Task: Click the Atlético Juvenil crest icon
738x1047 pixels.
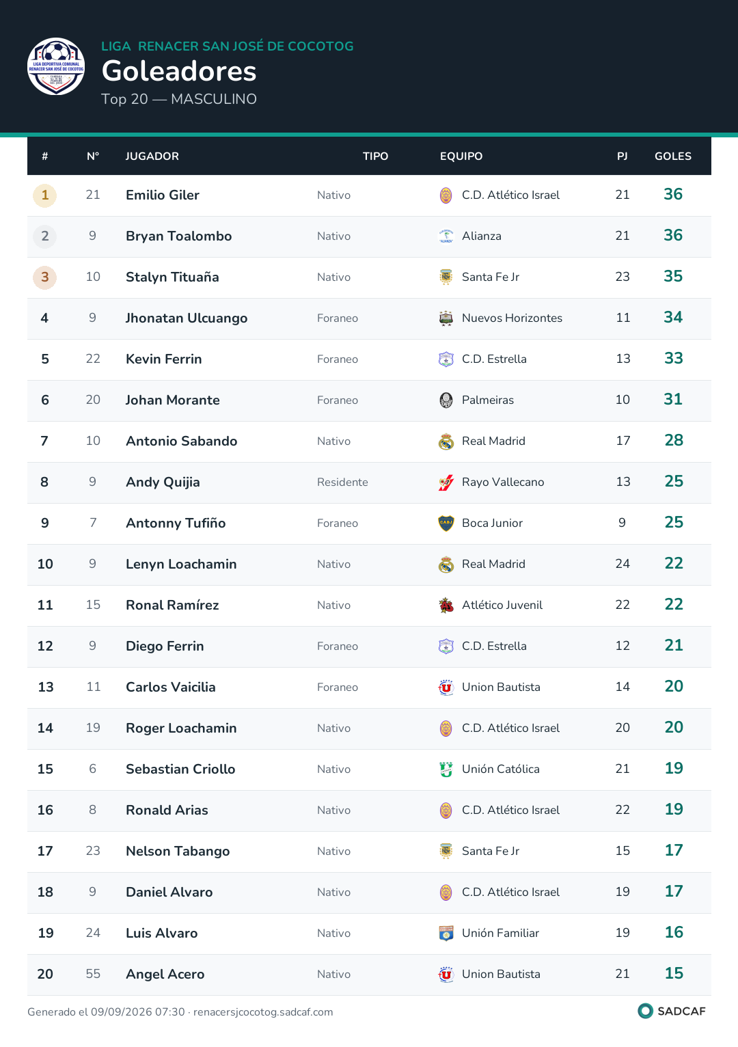Action: tap(446, 606)
